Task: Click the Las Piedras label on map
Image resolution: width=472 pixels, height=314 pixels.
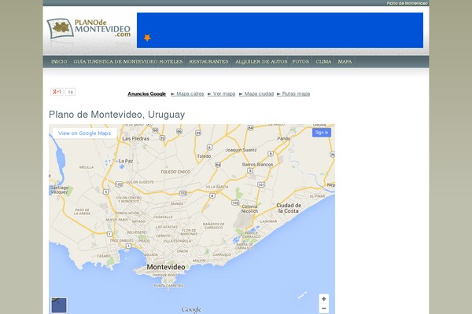Action: coord(136,138)
